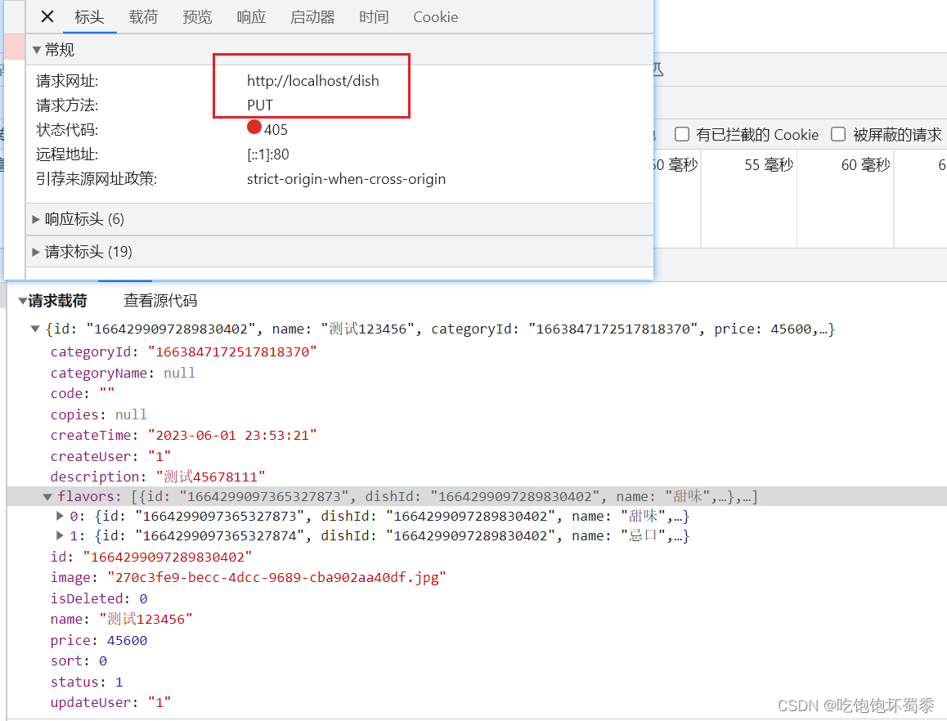Image resolution: width=947 pixels, height=721 pixels.
Task: Toggle 有已拦截的 Cookie checkbox
Action: tap(682, 134)
